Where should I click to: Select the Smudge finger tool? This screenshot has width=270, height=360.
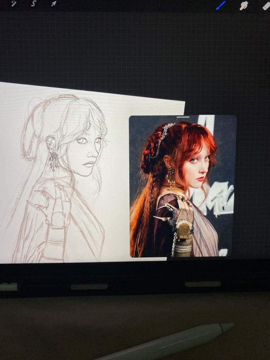coord(244,5)
